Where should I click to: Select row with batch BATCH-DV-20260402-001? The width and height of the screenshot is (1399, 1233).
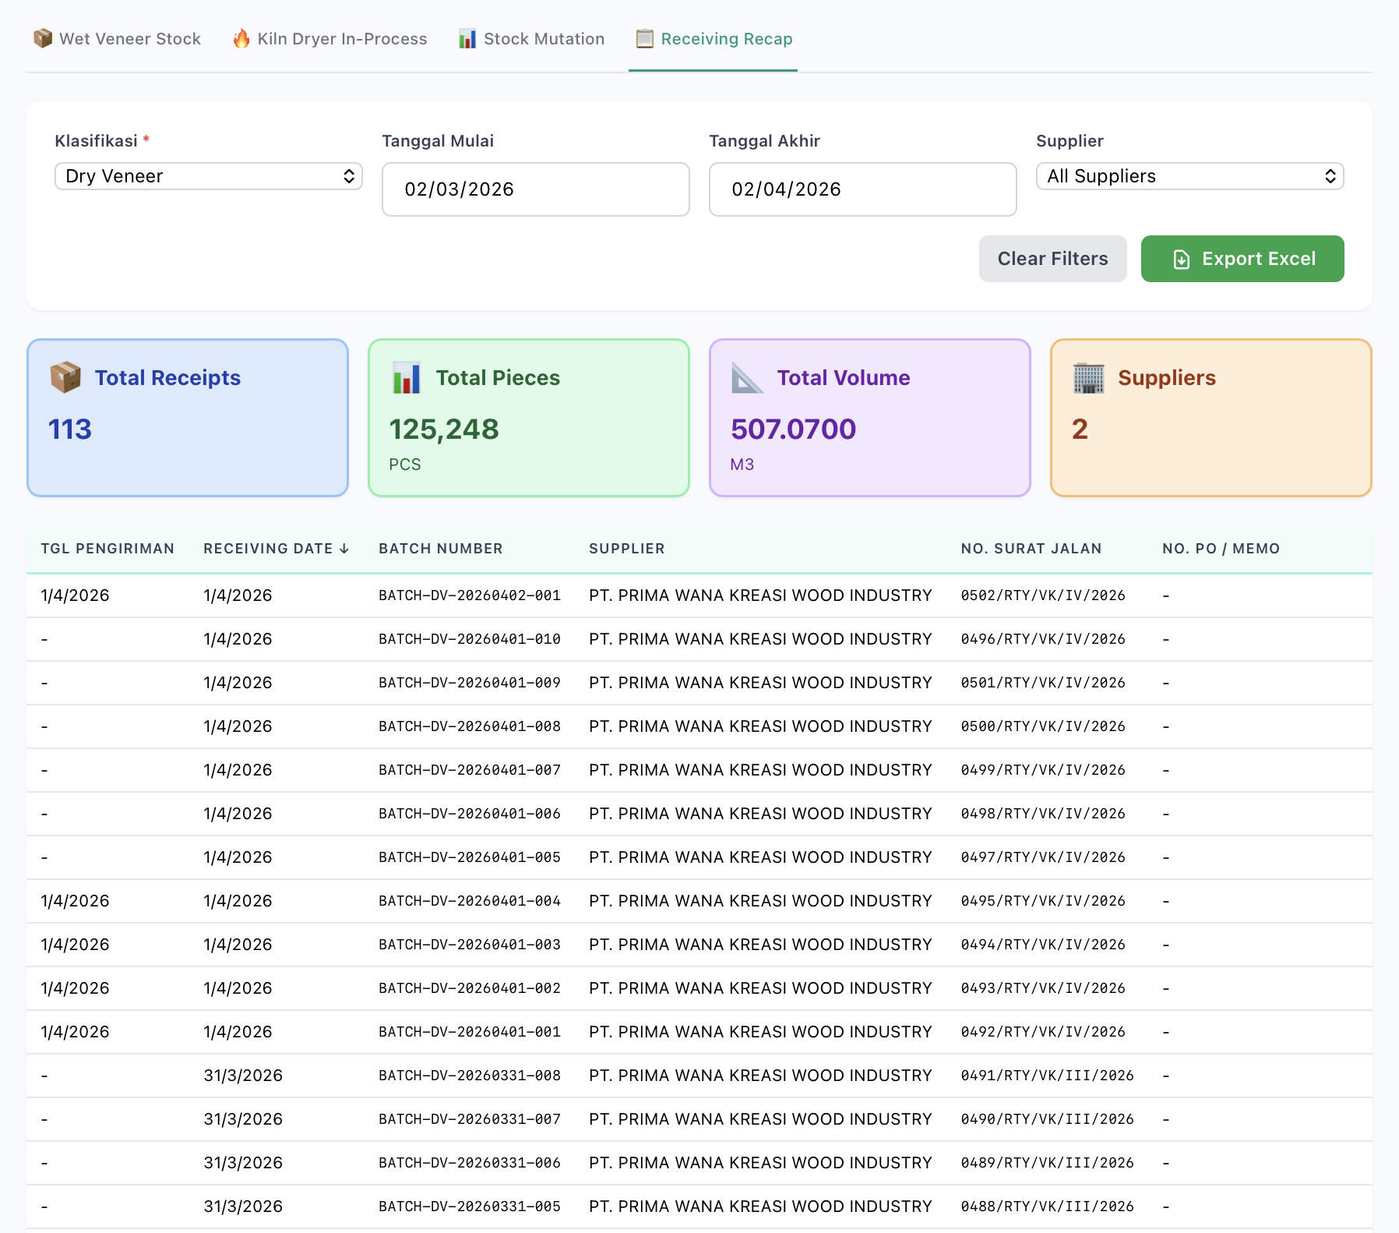(470, 595)
